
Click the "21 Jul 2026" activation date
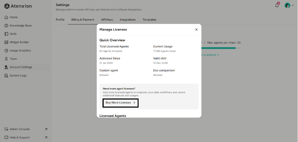click(106, 63)
